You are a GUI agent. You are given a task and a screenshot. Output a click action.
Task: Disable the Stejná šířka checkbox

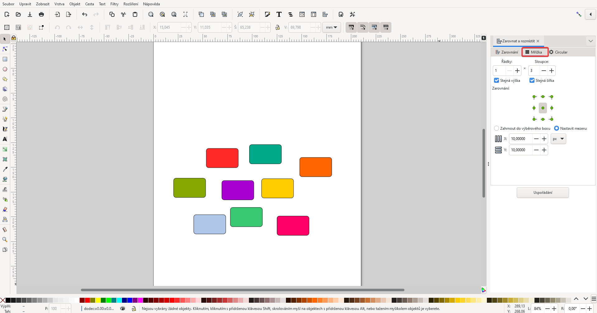pos(532,80)
